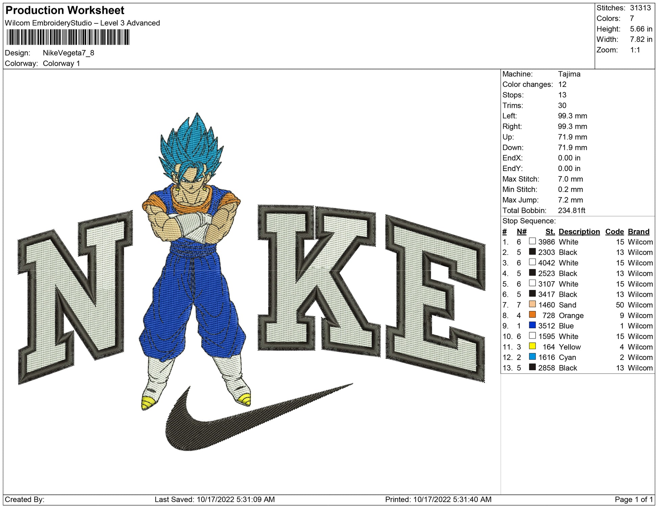Click the Code column header
This screenshot has height=506, width=658.
click(x=614, y=232)
